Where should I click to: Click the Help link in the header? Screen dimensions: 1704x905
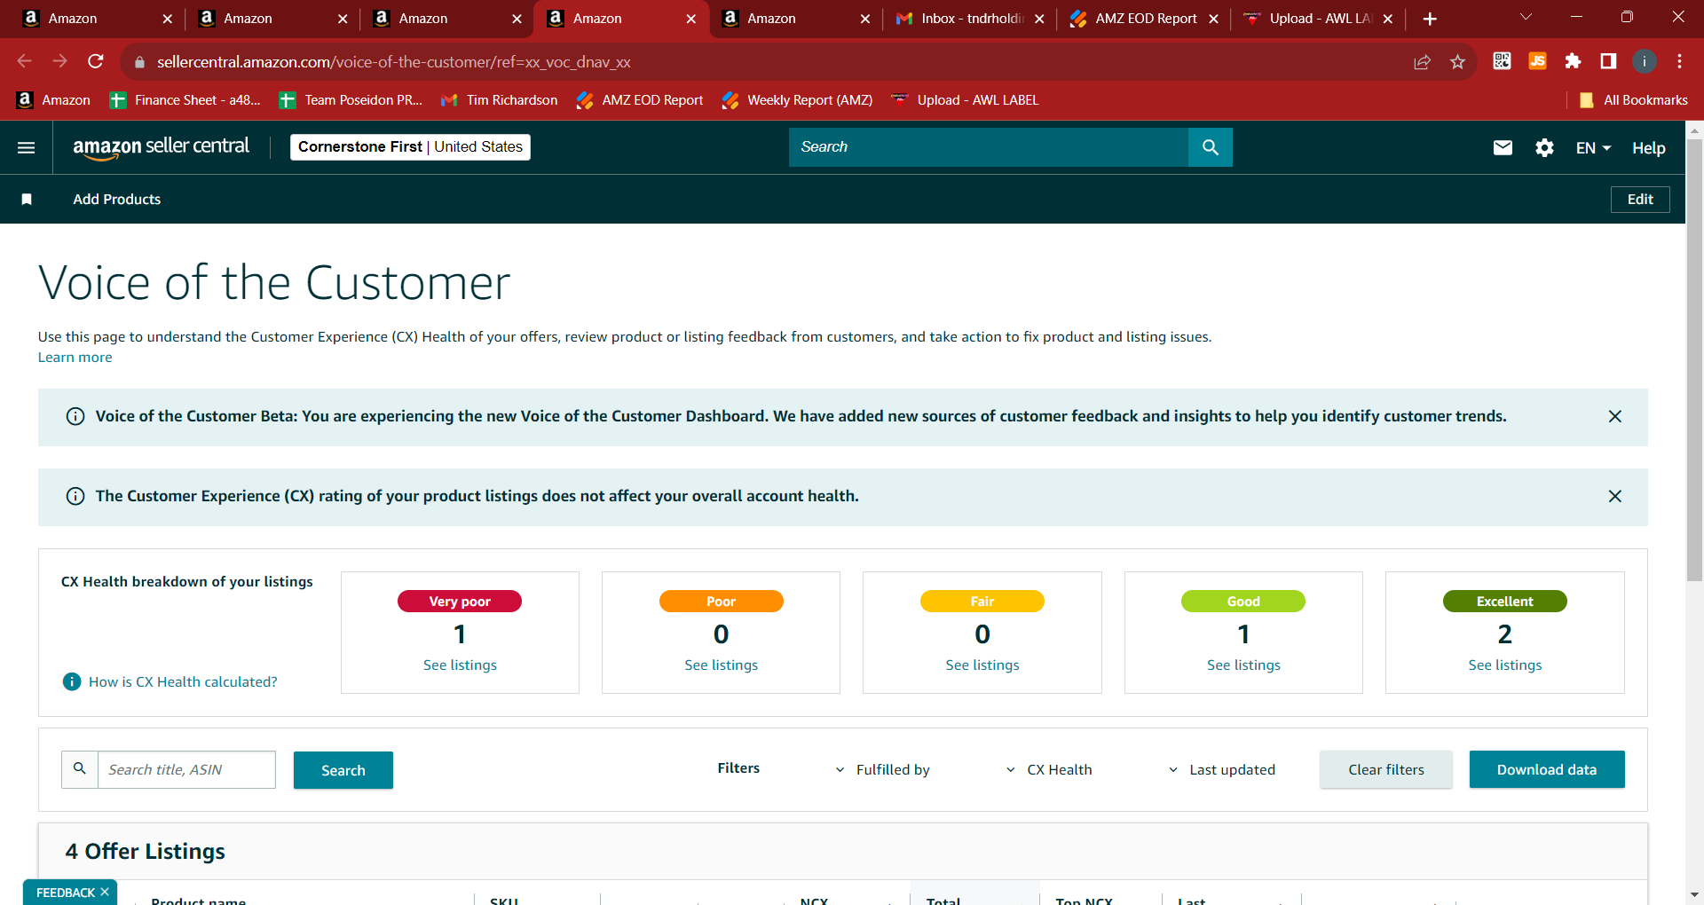[1648, 148]
